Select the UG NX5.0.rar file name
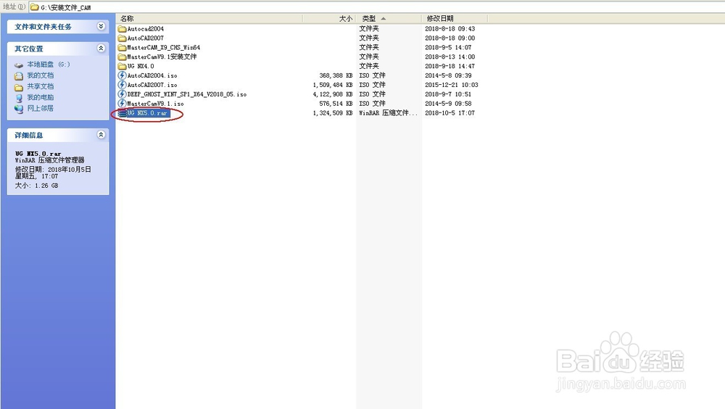This screenshot has width=725, height=409. (x=148, y=113)
